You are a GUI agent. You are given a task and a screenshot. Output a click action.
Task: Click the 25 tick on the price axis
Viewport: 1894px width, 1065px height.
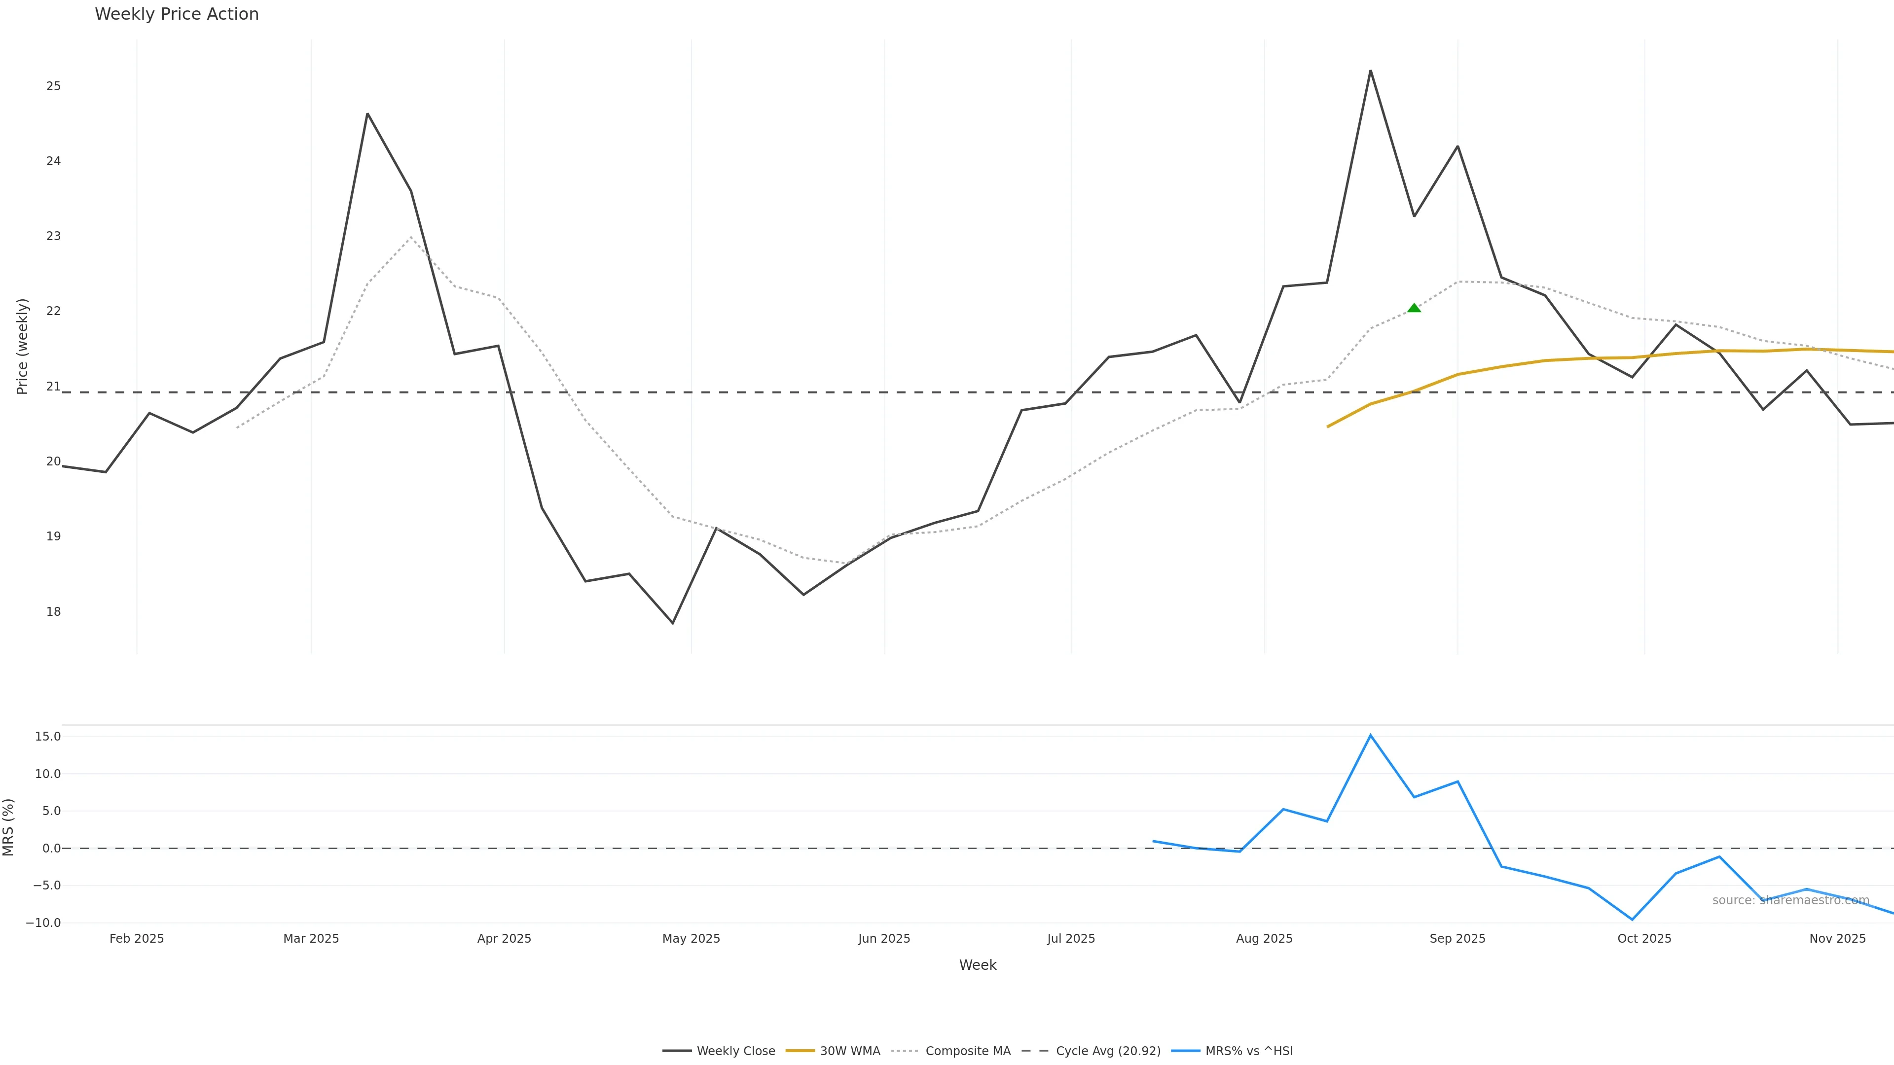coord(54,86)
